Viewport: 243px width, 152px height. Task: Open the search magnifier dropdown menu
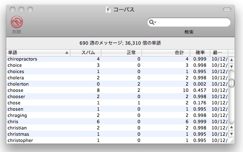(153, 22)
